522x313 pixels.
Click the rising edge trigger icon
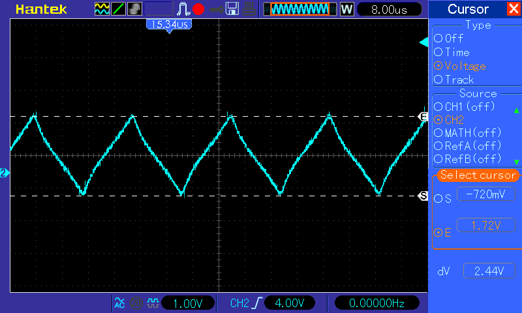(x=256, y=303)
